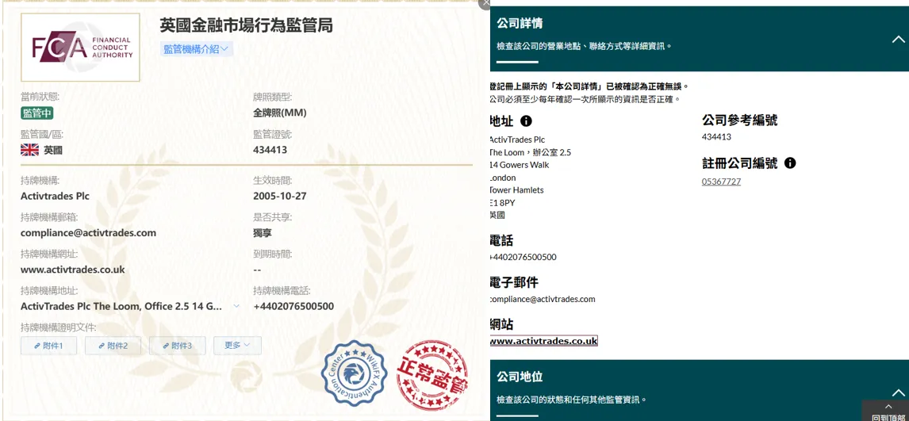
Task: Click the 公司地位 section header title
Action: click(x=520, y=377)
